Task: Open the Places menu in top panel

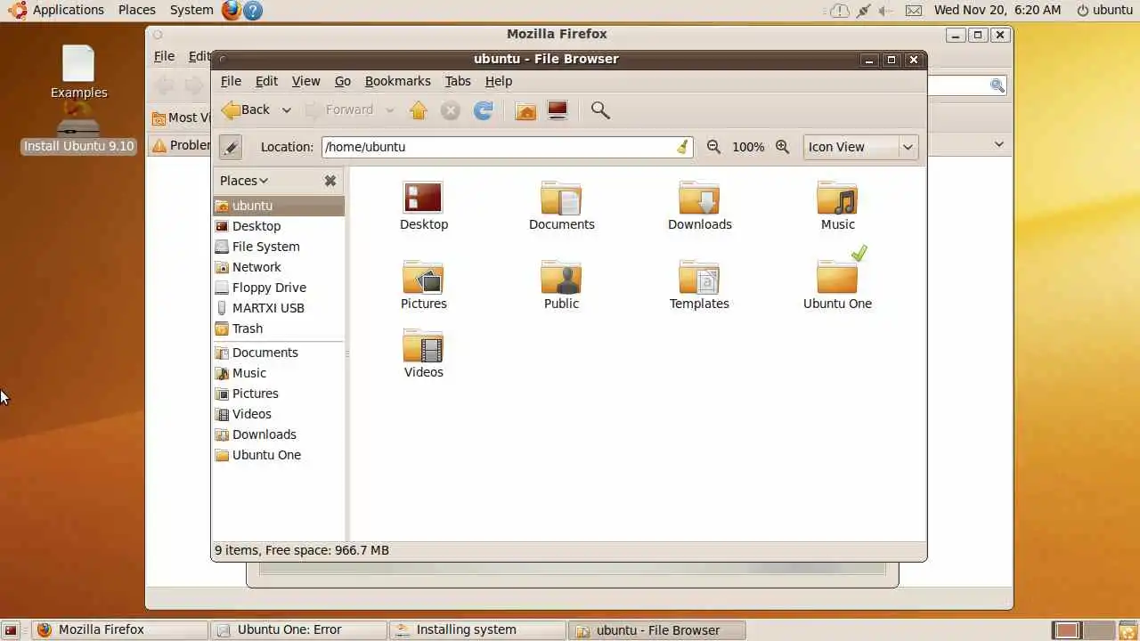Action: (136, 10)
